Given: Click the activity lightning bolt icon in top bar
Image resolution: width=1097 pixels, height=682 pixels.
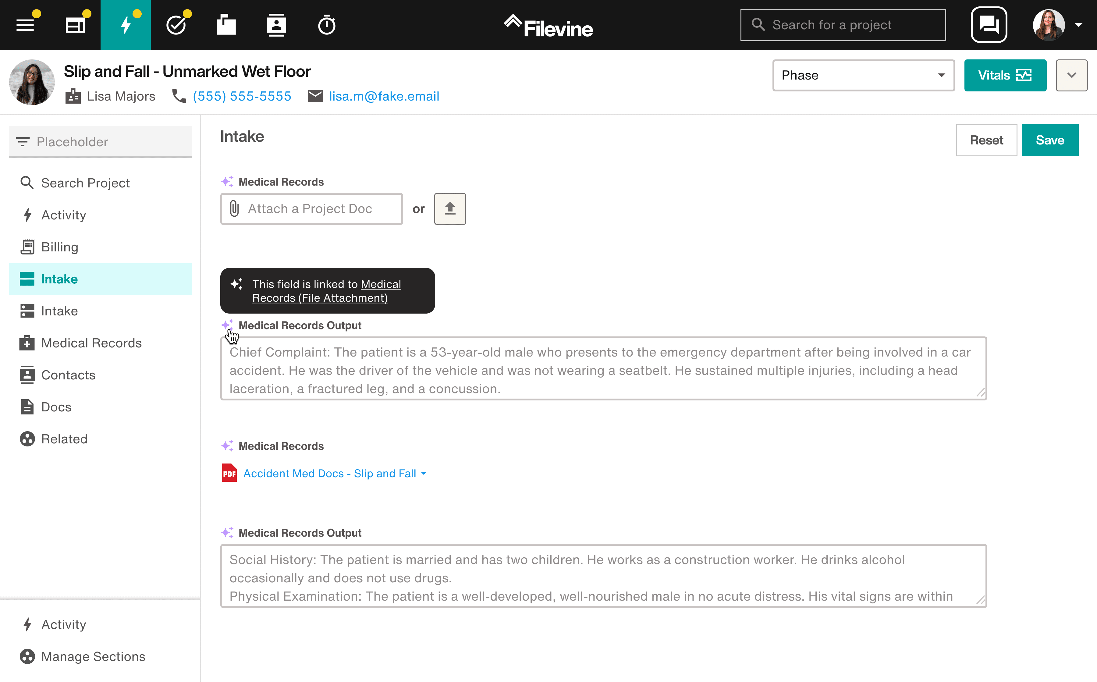Looking at the screenshot, I should click(126, 25).
